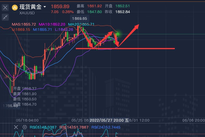205x137 pixels.
Task: Click the collapse arrows icon below the X
Action: pos(5,17)
